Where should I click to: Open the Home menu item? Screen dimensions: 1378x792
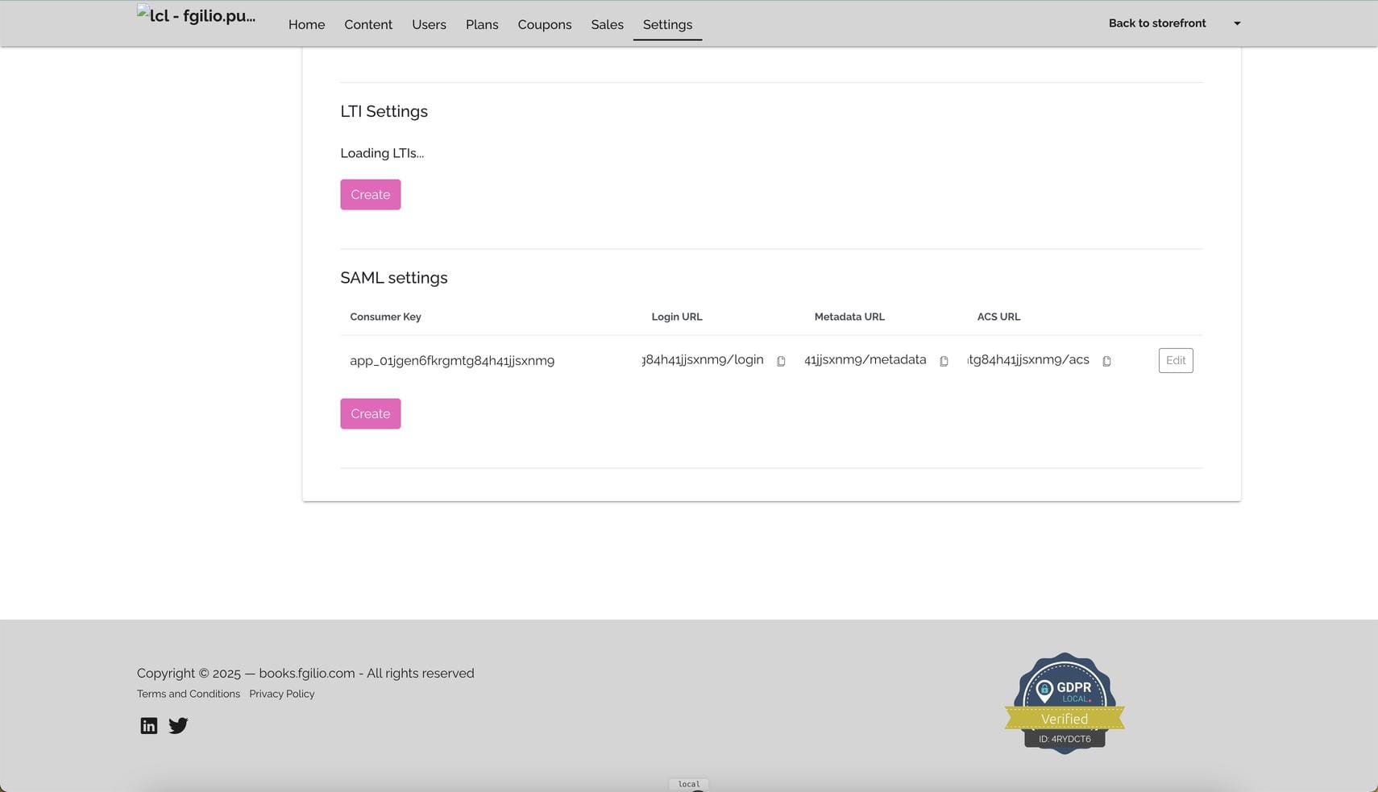click(x=306, y=25)
